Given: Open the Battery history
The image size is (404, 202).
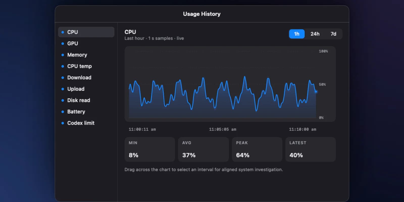Looking at the screenshot, I should pos(86,112).
